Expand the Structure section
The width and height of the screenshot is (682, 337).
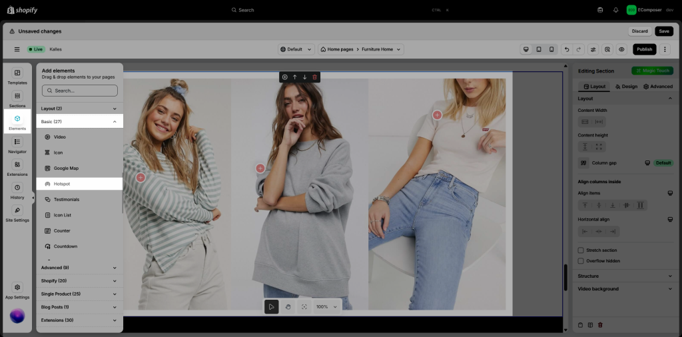tap(625, 276)
